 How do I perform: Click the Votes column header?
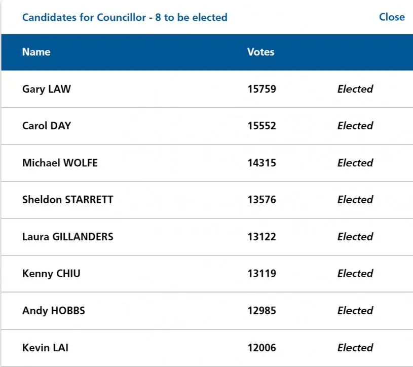tap(260, 52)
